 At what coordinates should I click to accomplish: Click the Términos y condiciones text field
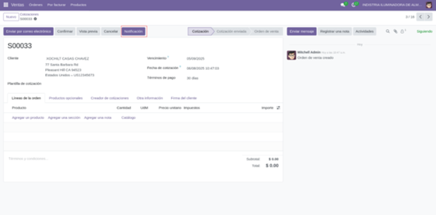click(x=122, y=159)
